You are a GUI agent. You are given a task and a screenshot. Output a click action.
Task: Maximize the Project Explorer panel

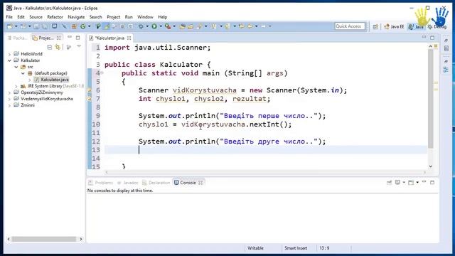coord(77,38)
